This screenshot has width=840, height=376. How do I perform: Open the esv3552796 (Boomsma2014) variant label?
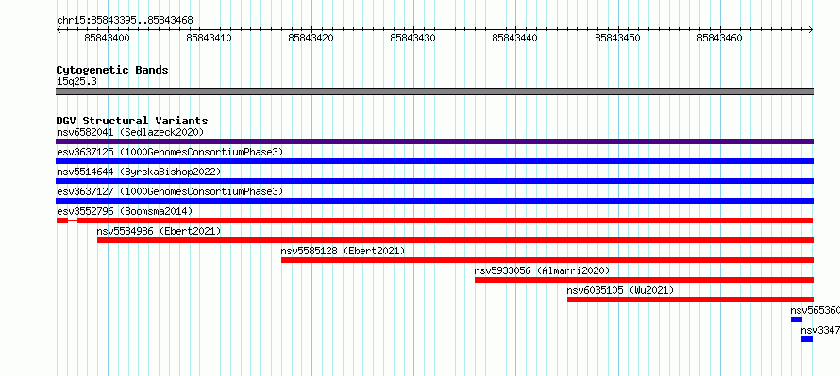[x=125, y=211]
